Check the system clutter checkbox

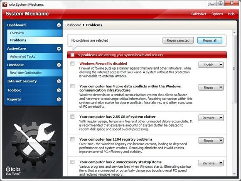coord(72,117)
